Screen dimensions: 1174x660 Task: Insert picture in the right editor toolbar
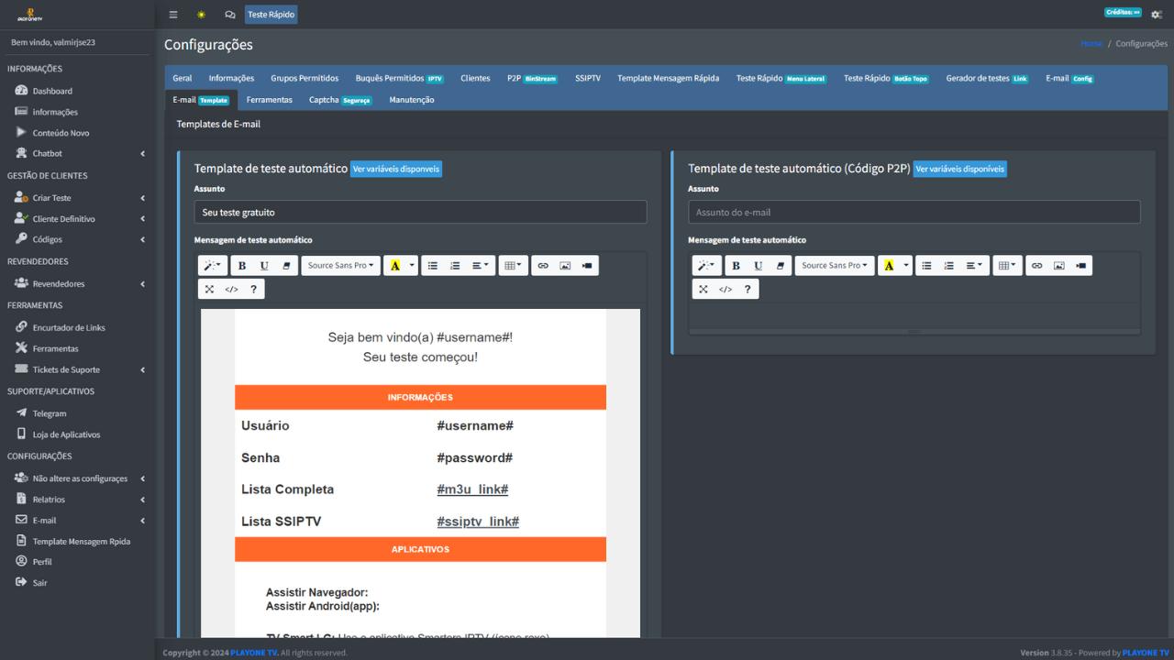point(1059,266)
